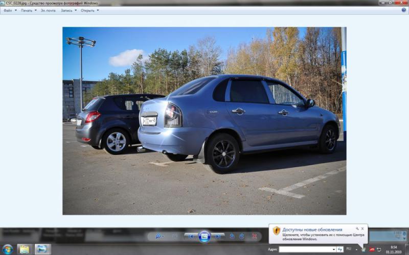Click the Windows Start orb
Screen dimensions: 409x255
pyautogui.click(x=8, y=249)
